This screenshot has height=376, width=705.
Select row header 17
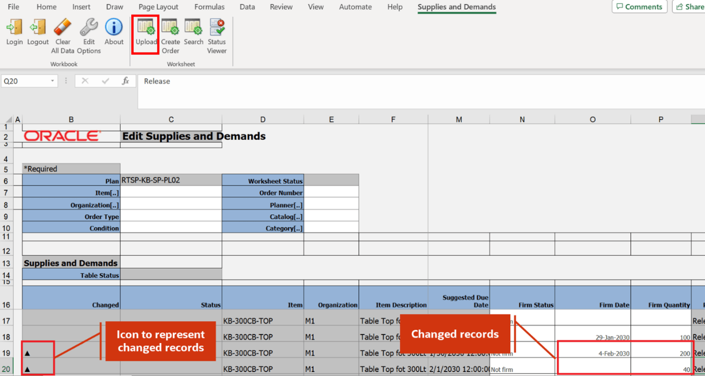(7, 321)
